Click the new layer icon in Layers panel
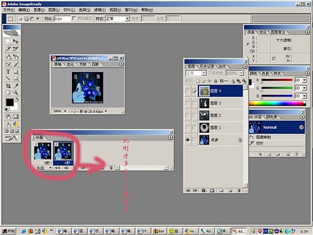The width and height of the screenshot is (313, 235). click(x=230, y=191)
